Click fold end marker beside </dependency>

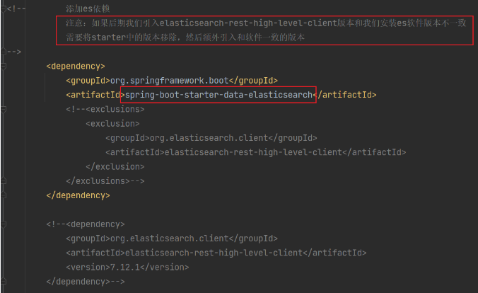4,195
